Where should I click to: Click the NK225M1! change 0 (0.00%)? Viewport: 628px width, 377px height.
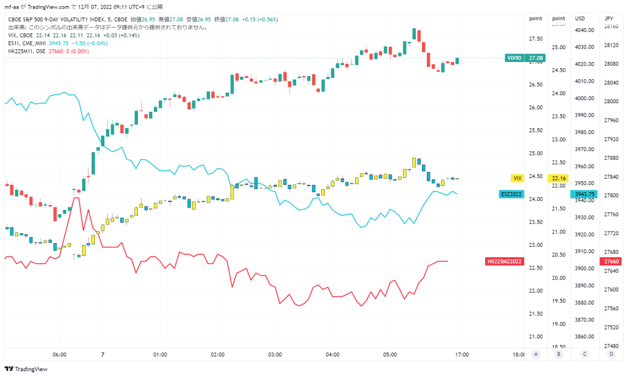point(77,52)
